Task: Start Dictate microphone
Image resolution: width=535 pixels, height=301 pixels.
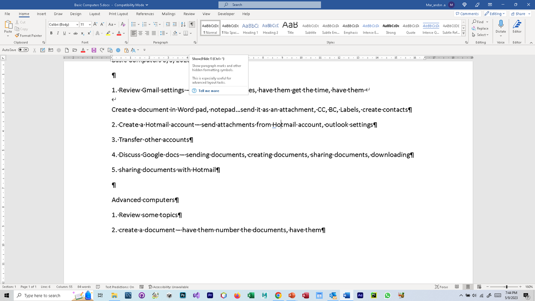Action: [x=500, y=27]
